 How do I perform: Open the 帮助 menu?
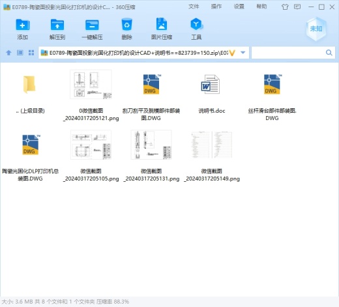[261, 7]
